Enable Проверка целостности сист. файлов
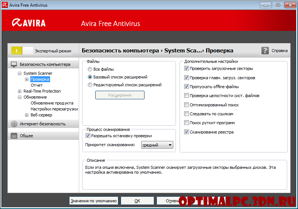This screenshot has height=209, width=298. (x=186, y=96)
